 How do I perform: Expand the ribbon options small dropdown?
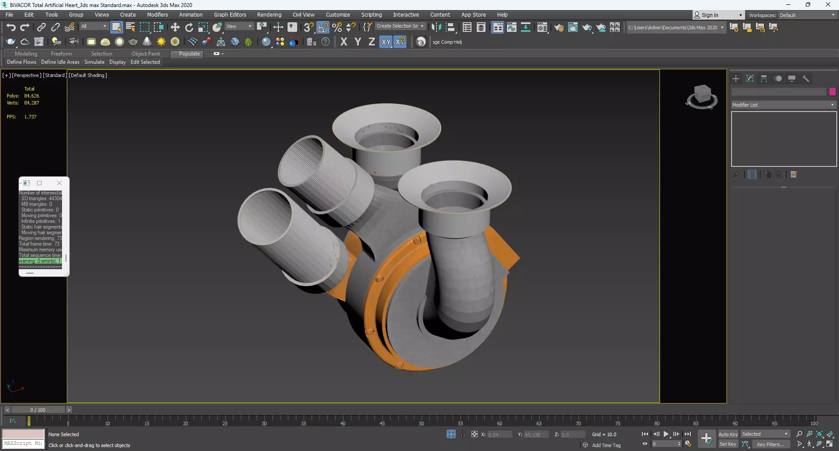(x=223, y=54)
